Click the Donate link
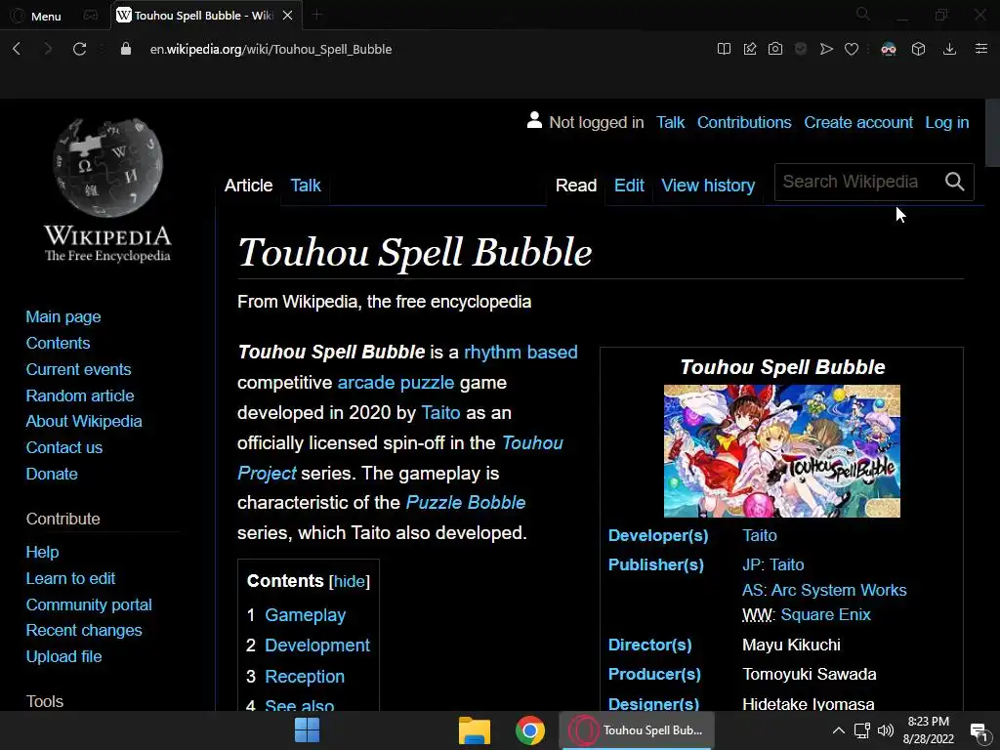This screenshot has height=750, width=1000. (52, 474)
